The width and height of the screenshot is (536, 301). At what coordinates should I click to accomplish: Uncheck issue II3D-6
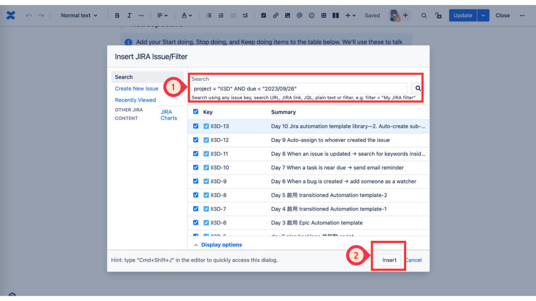click(196, 223)
